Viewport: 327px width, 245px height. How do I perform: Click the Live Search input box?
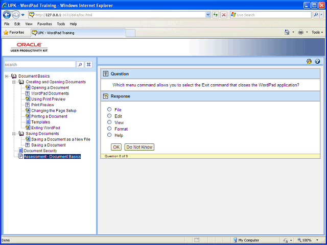(270, 15)
